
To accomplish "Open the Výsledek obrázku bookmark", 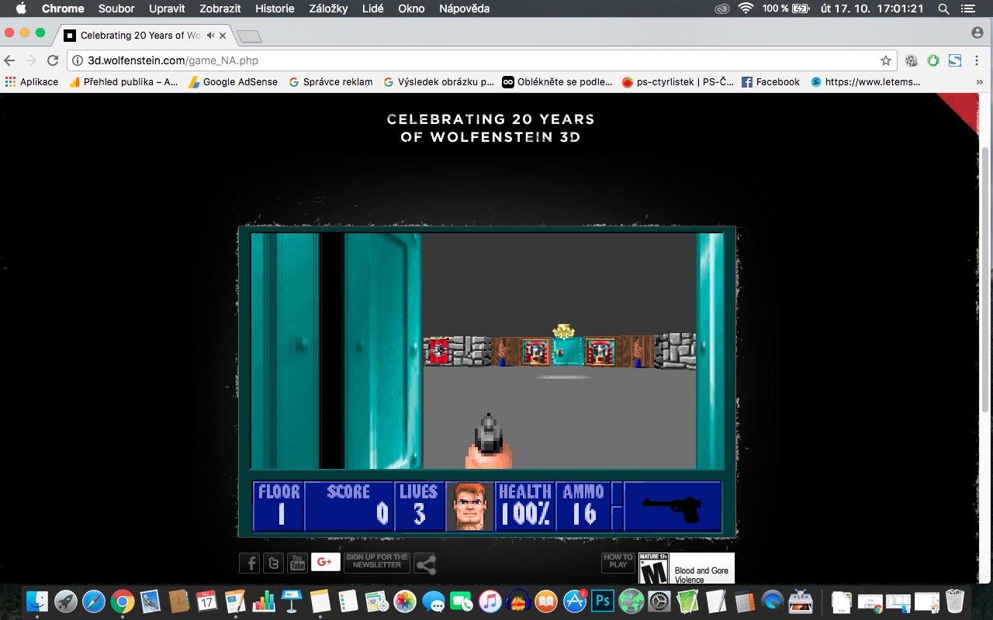I will 438,81.
